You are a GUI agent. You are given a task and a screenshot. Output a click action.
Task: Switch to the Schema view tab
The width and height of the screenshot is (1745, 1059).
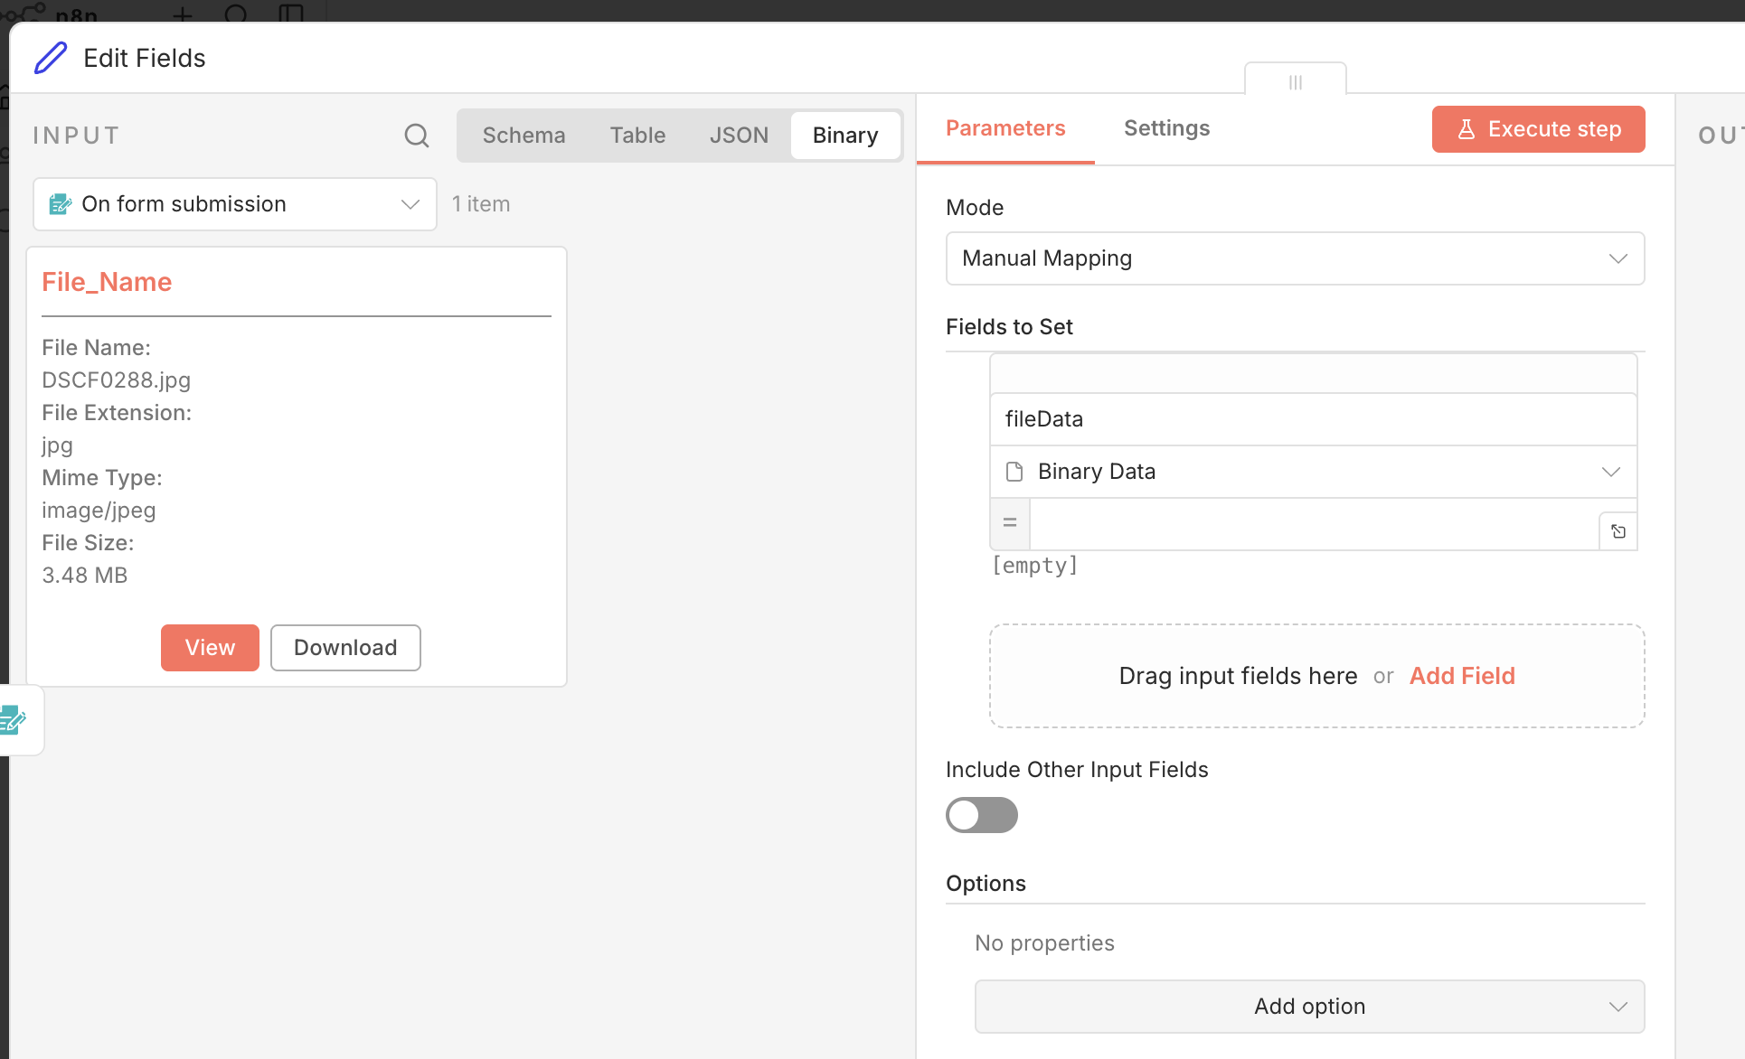(x=523, y=136)
